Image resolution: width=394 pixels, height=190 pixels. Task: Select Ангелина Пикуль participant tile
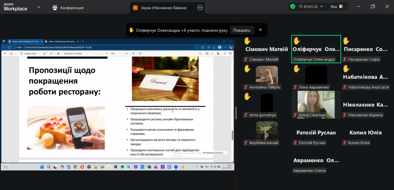(267, 76)
